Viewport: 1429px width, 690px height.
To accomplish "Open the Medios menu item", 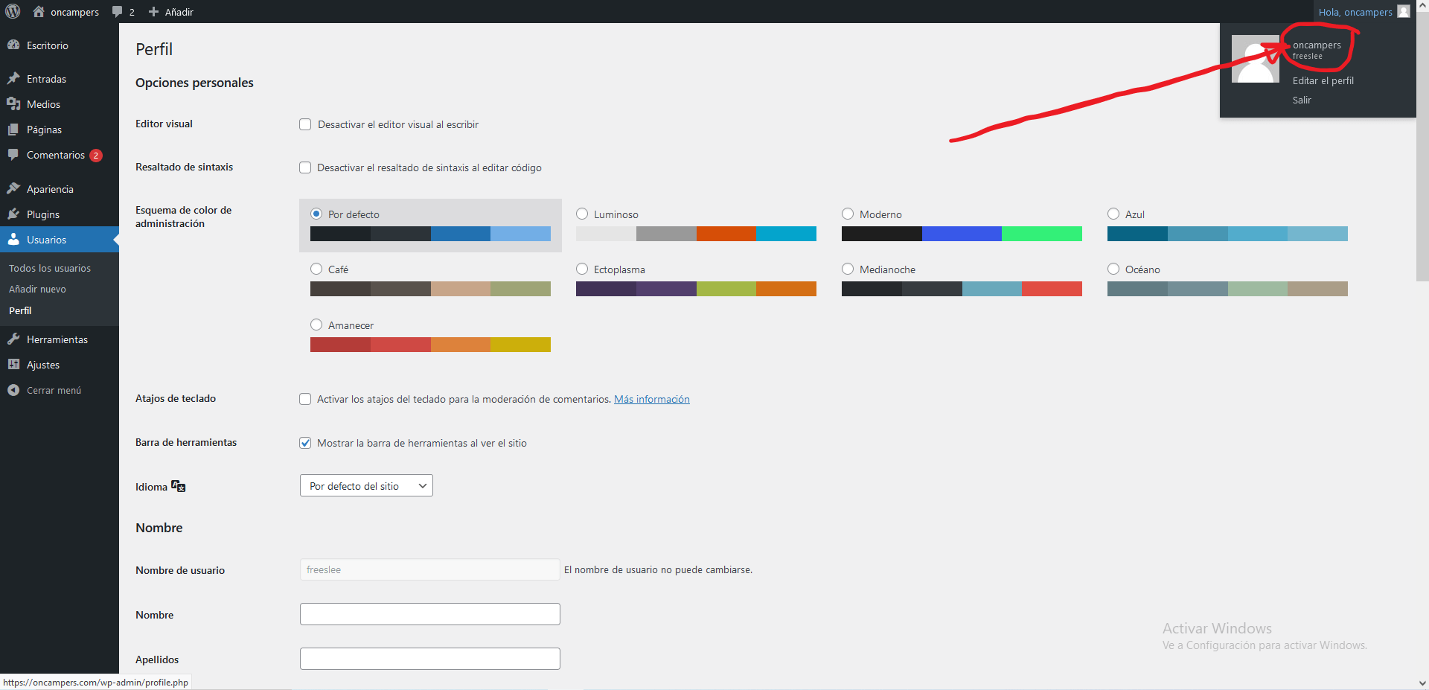I will tap(60, 104).
